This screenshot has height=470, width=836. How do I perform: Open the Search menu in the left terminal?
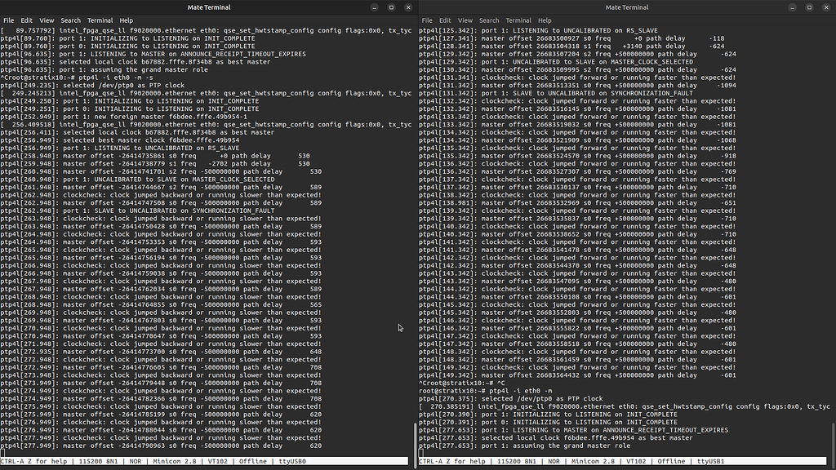click(70, 20)
